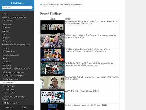Select the HIV Symptoms sidebar entry

tap(17, 83)
